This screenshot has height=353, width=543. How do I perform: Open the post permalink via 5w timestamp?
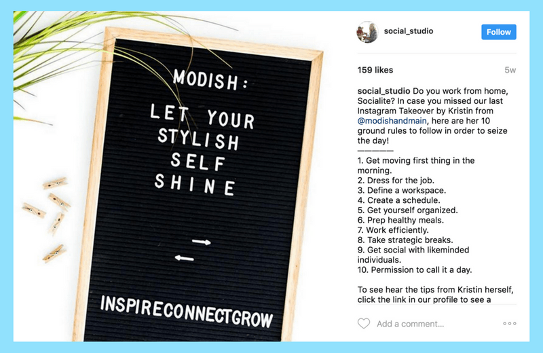pos(510,70)
